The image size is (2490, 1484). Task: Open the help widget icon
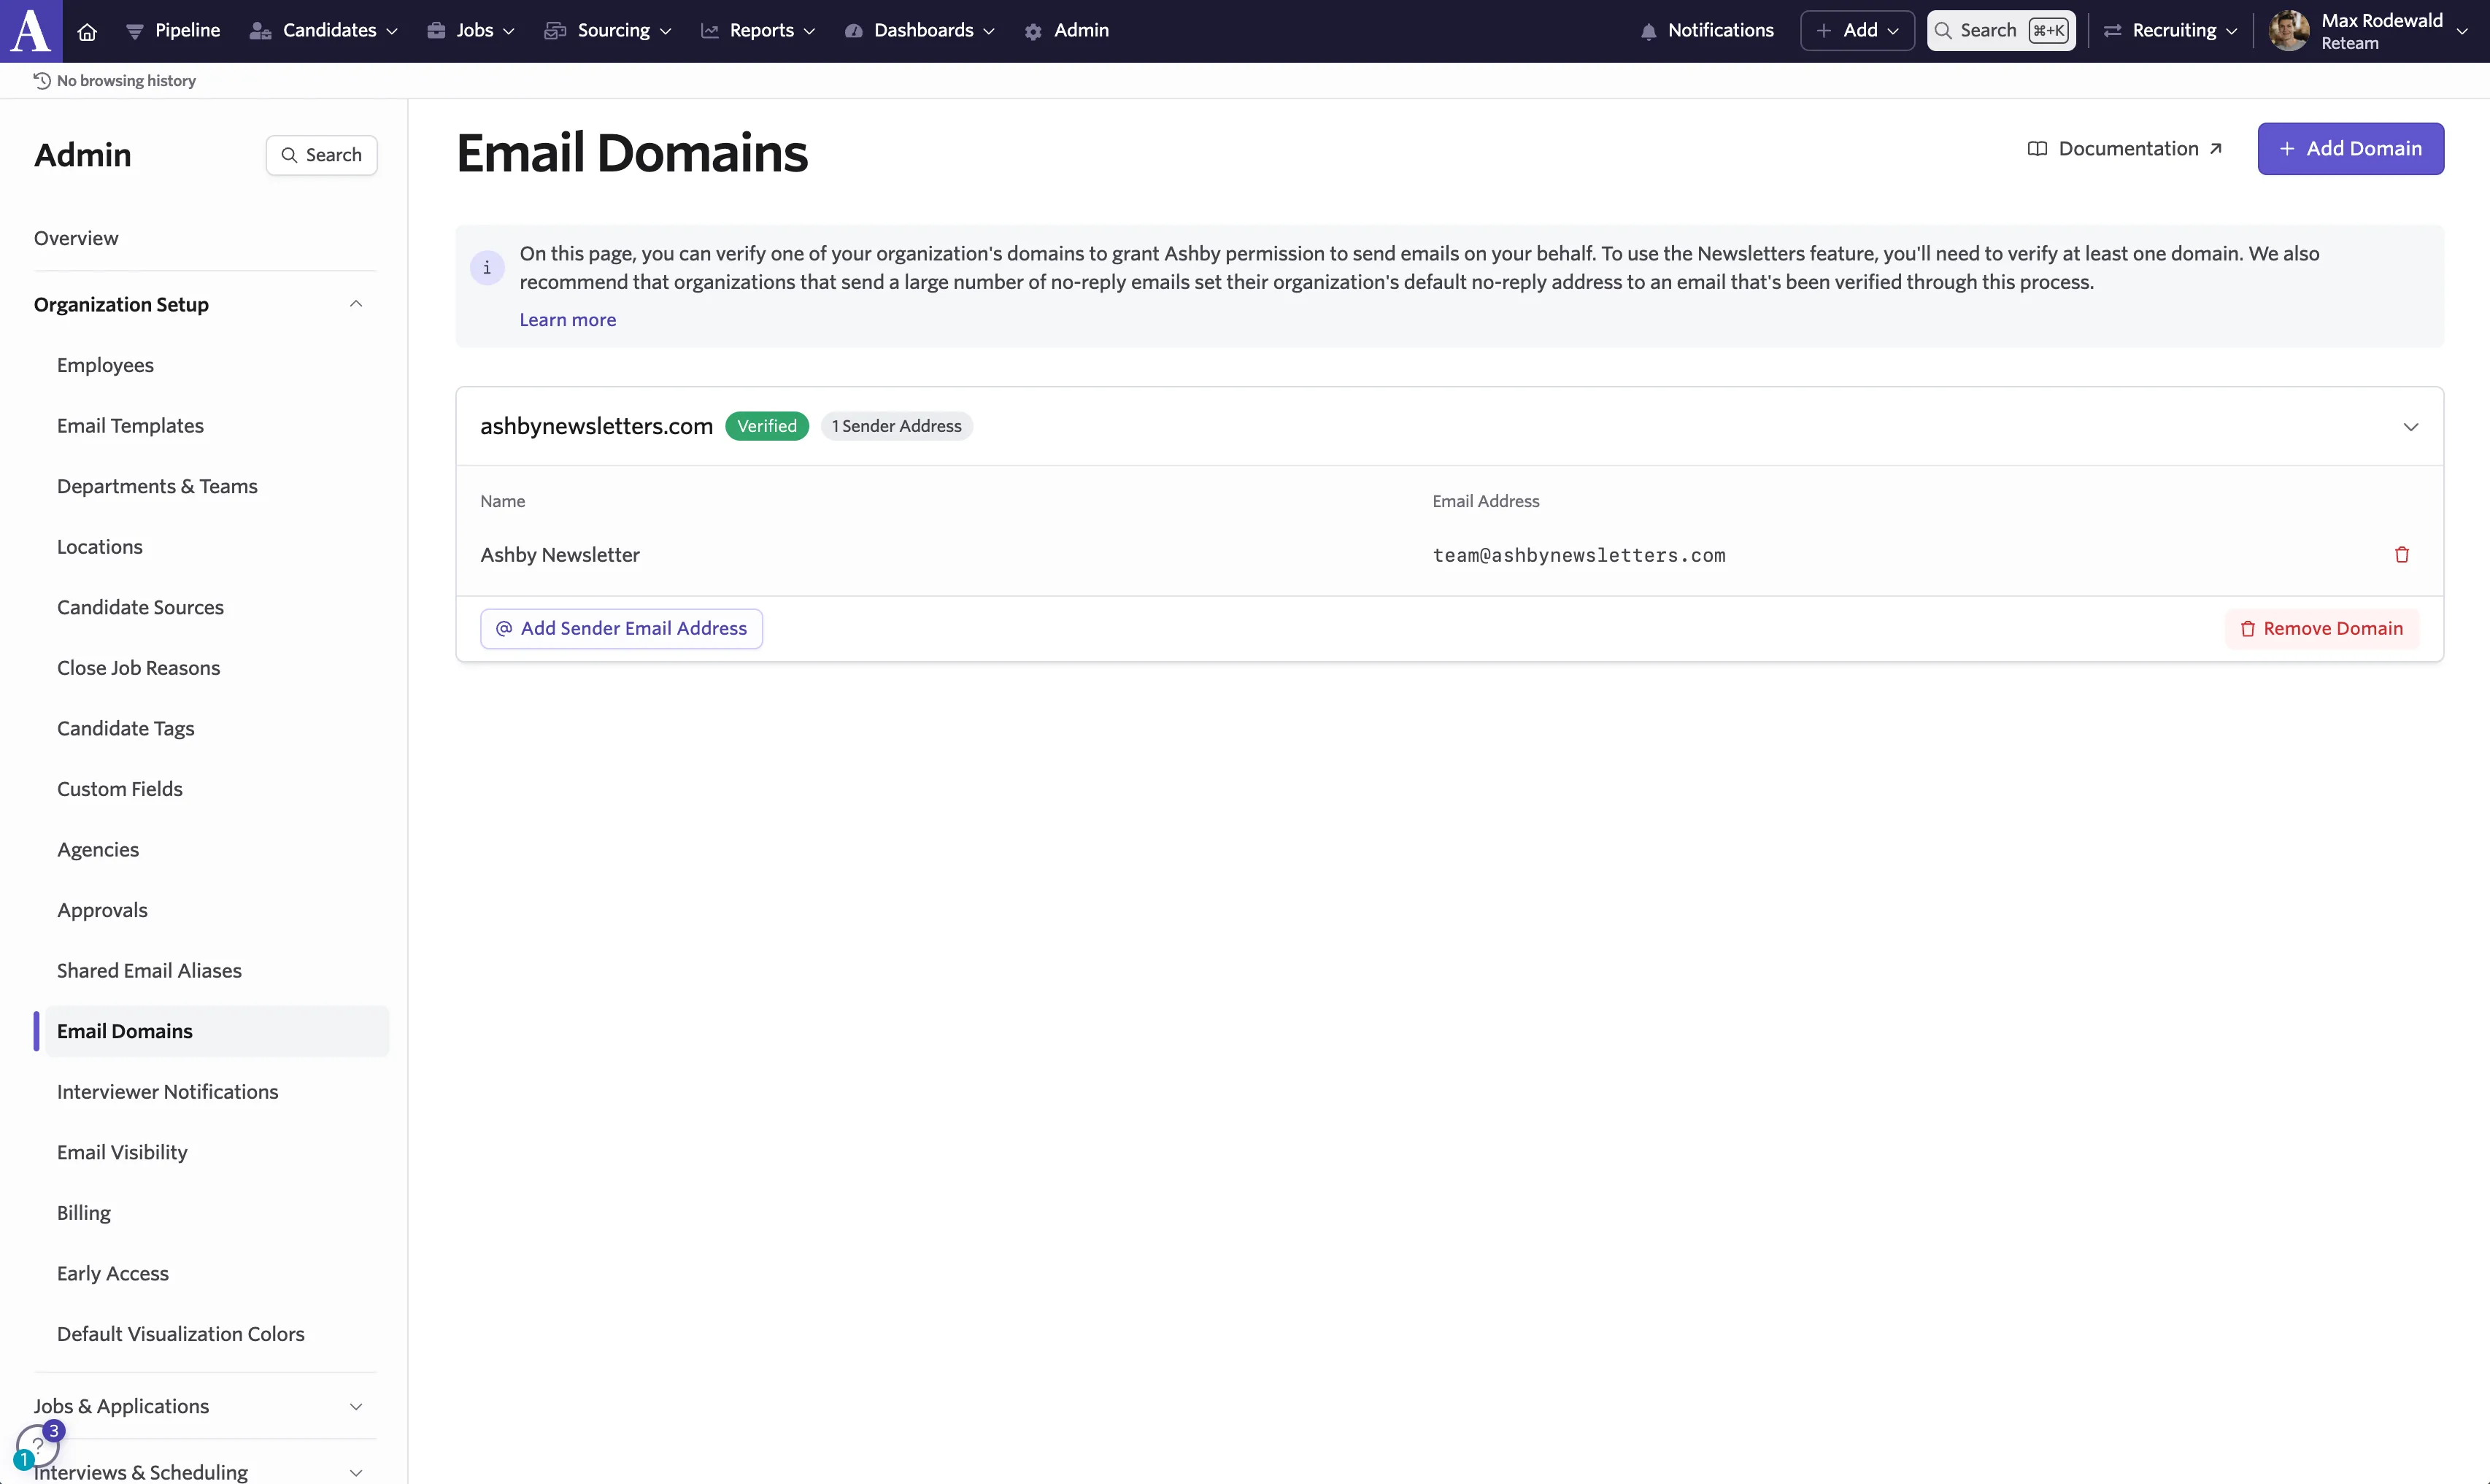(38, 1445)
